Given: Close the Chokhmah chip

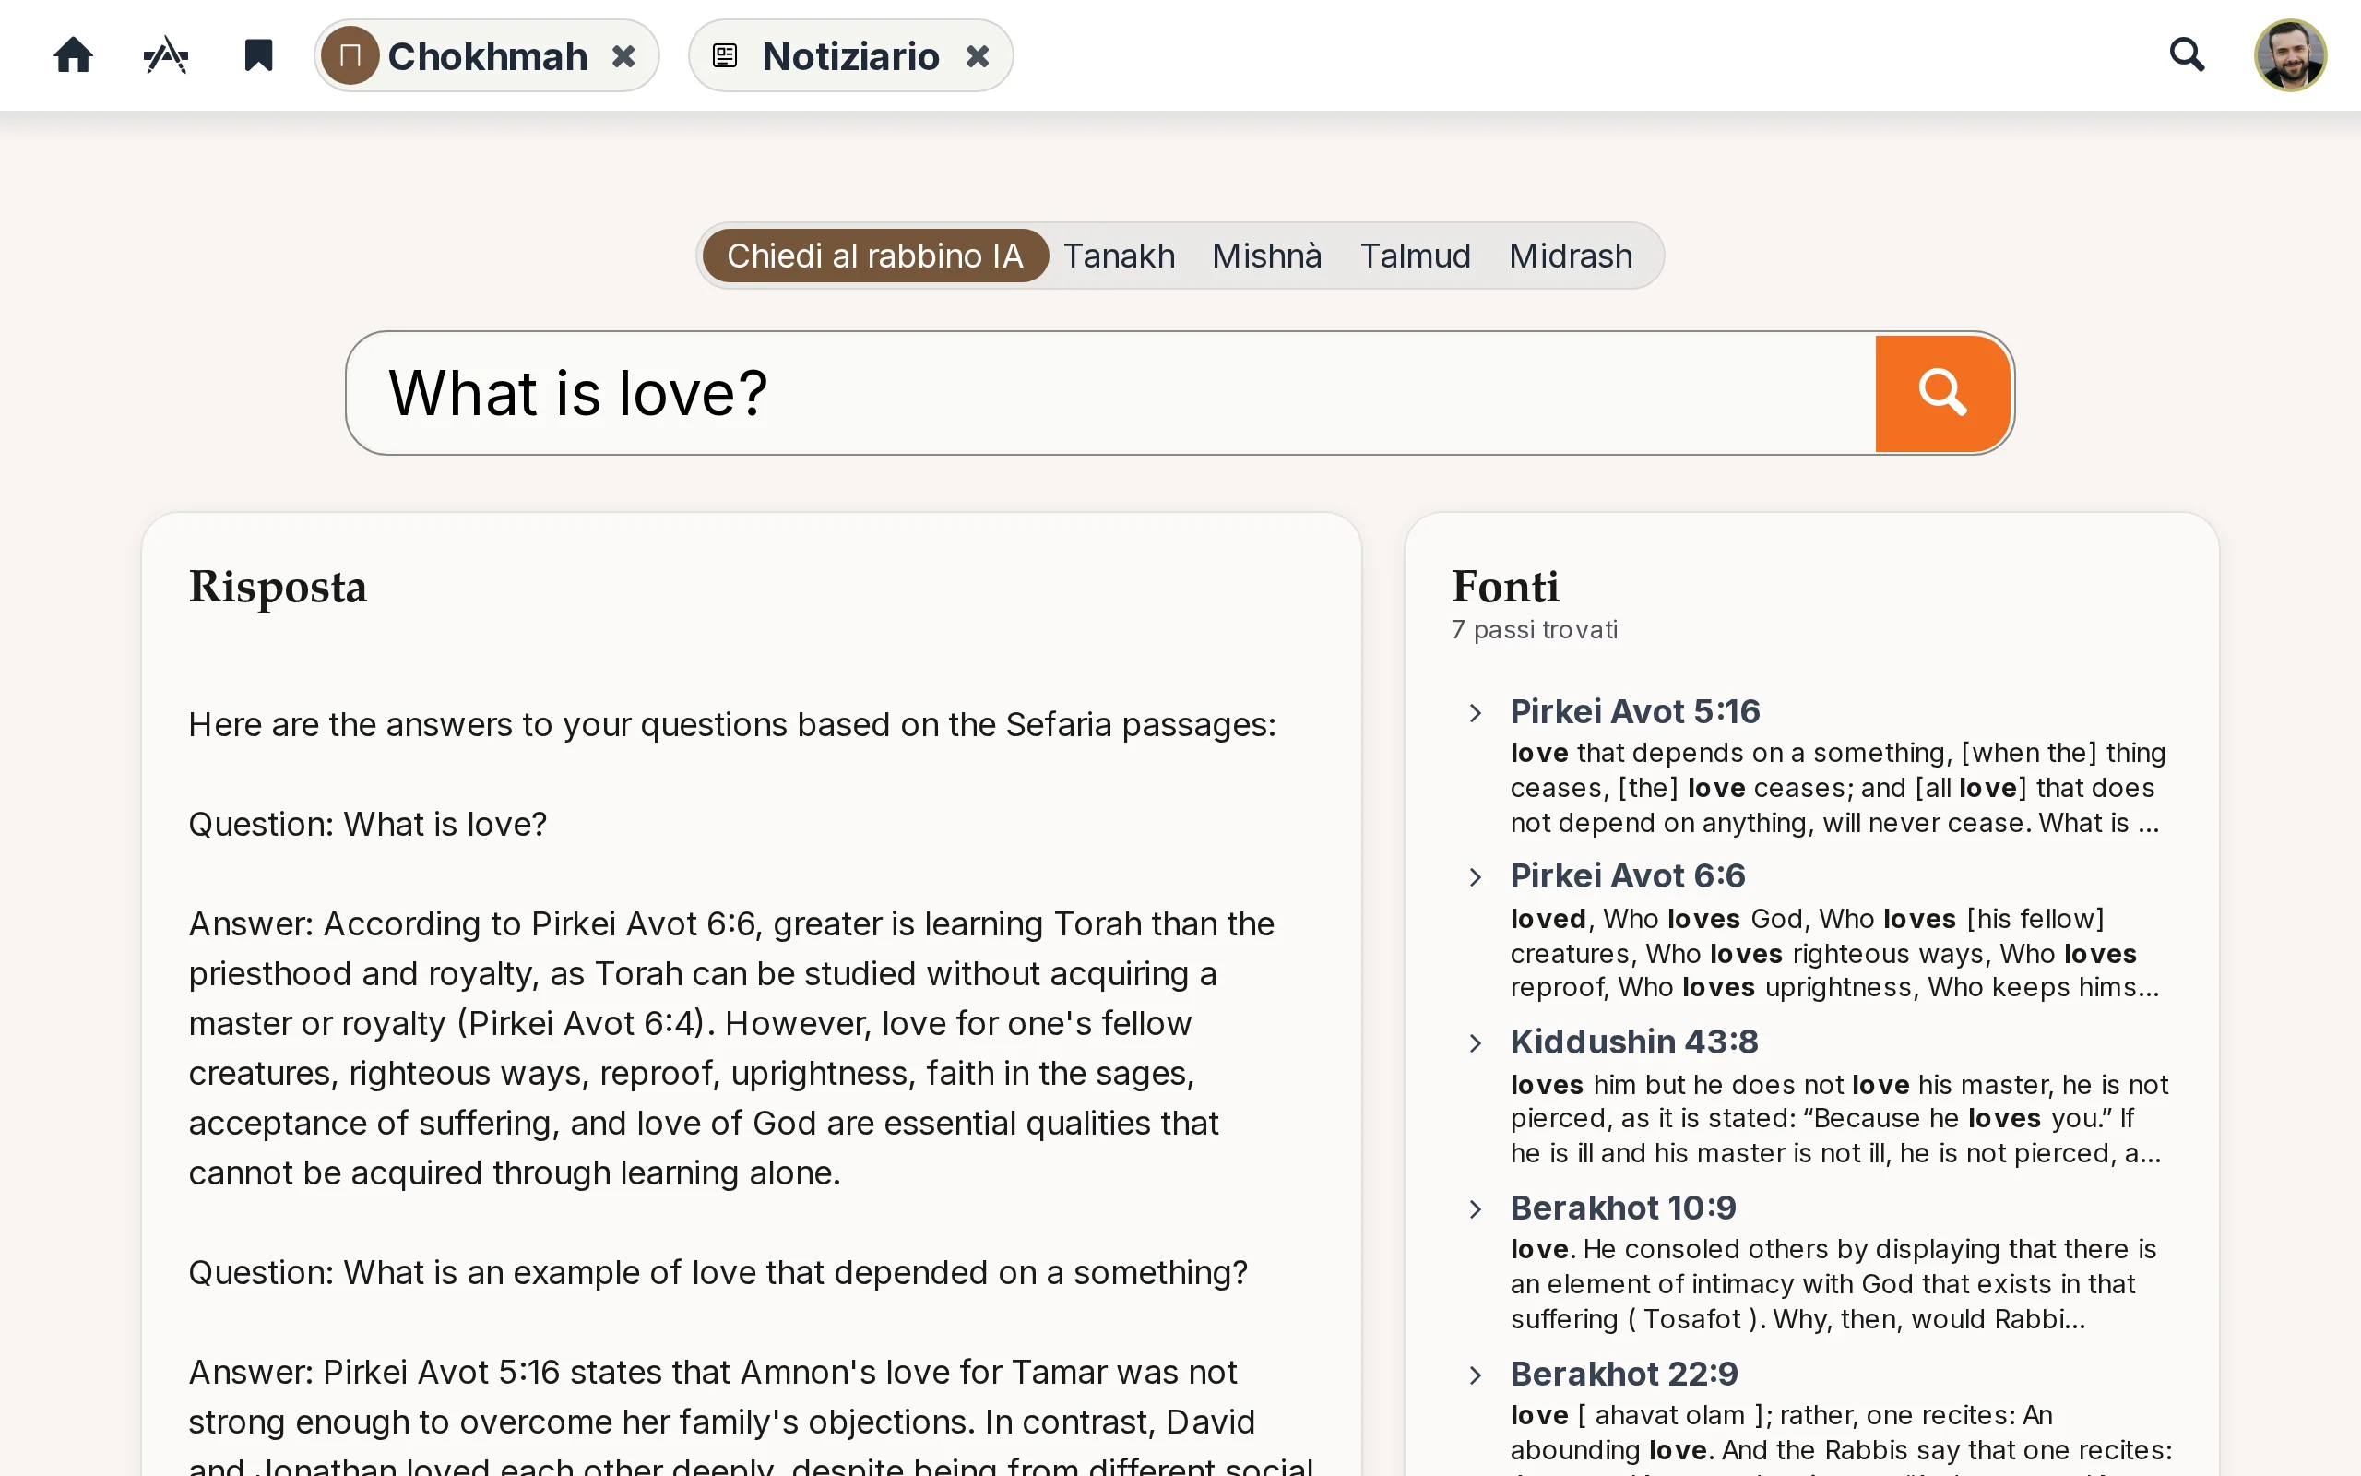Looking at the screenshot, I should pos(623,56).
